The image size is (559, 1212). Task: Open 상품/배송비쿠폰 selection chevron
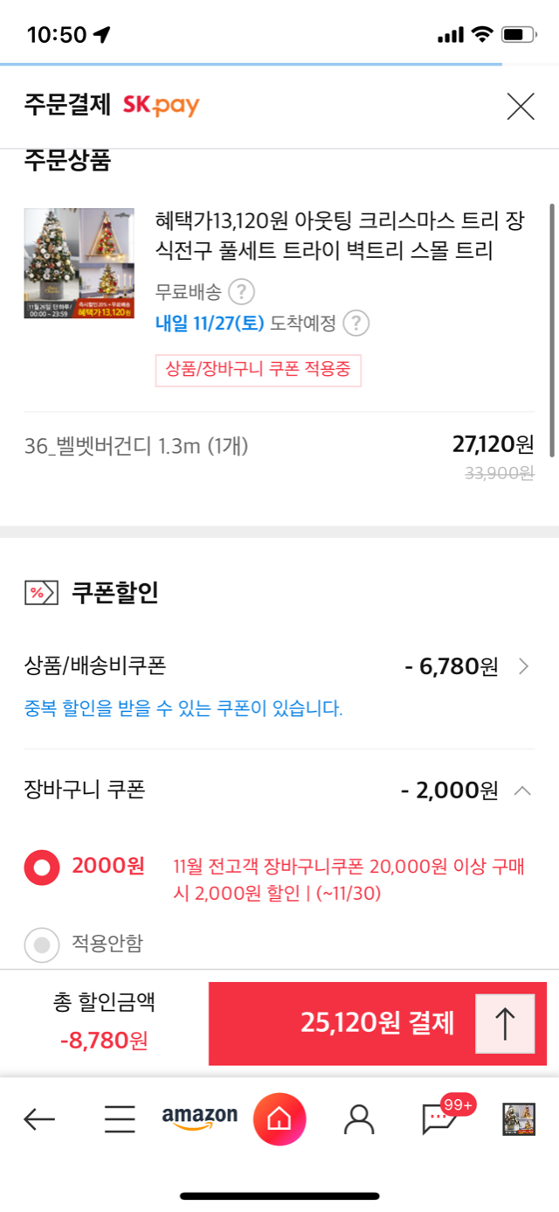(x=523, y=666)
